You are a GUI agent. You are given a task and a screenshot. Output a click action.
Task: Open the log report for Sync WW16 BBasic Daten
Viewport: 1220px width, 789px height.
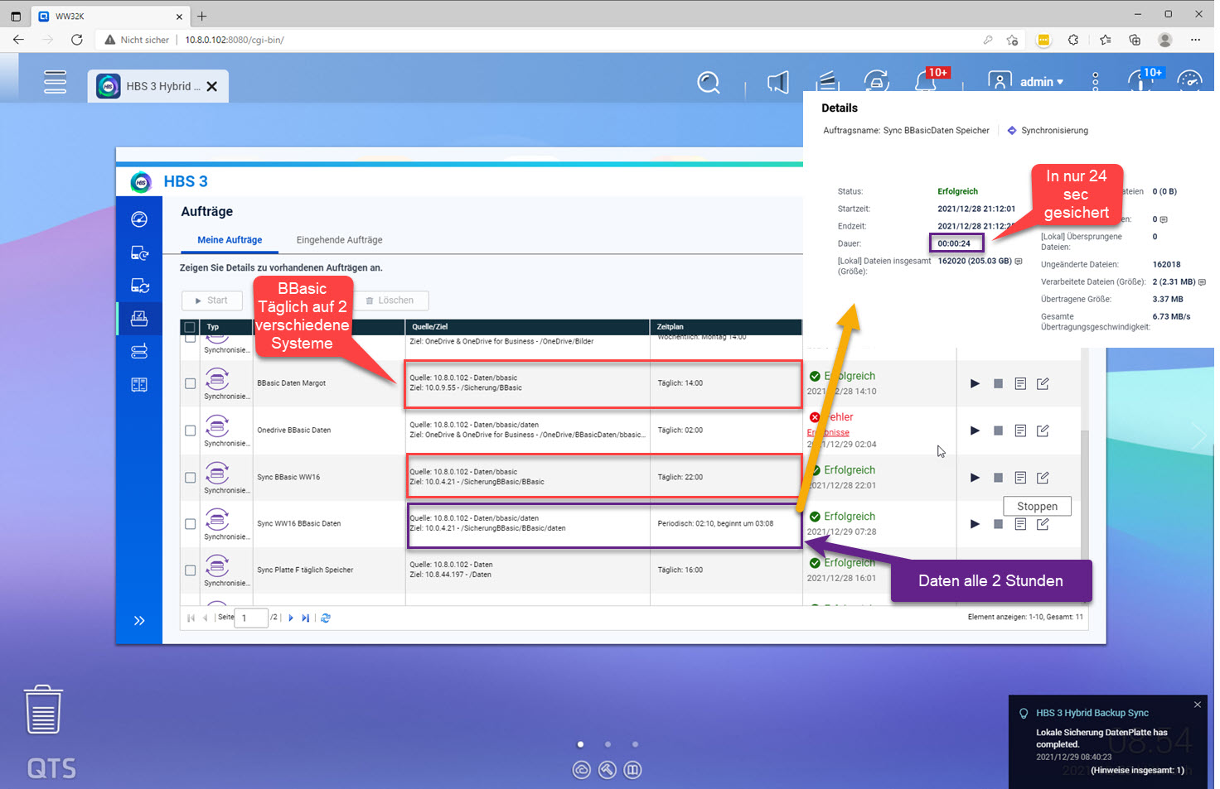[1020, 524]
